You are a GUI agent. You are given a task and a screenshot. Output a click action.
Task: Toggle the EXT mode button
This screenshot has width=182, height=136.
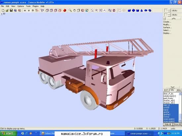pyautogui.click(x=166, y=90)
